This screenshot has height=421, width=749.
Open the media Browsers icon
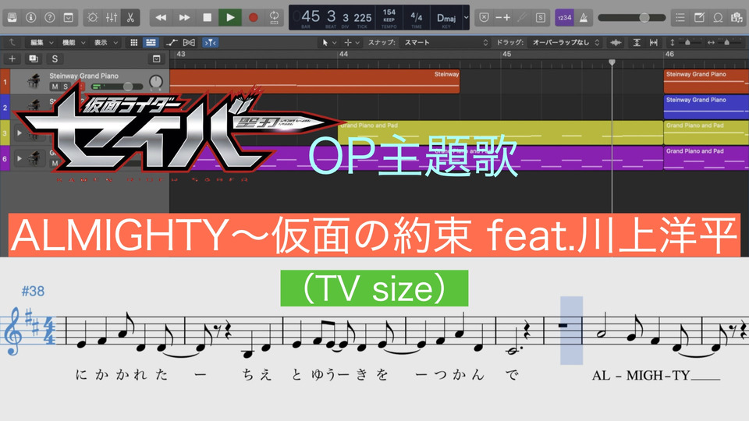(x=736, y=18)
